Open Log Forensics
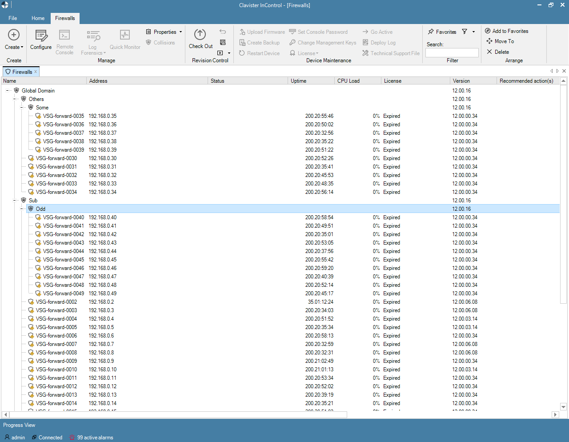 tap(93, 42)
